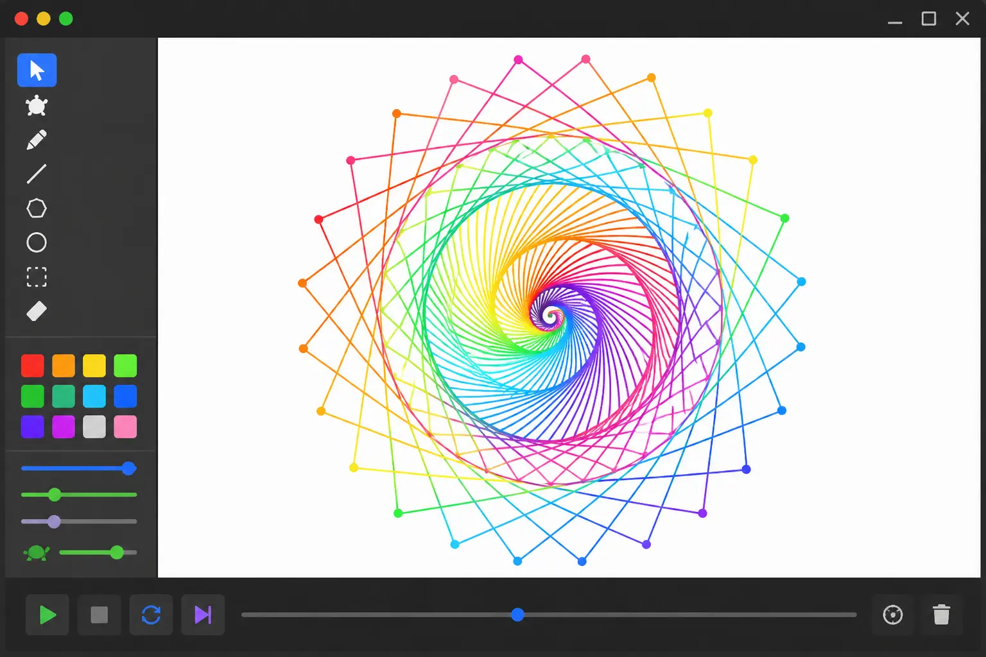Image resolution: width=986 pixels, height=657 pixels.
Task: Click the turtle icon beside the speed slider
Action: coord(37,552)
